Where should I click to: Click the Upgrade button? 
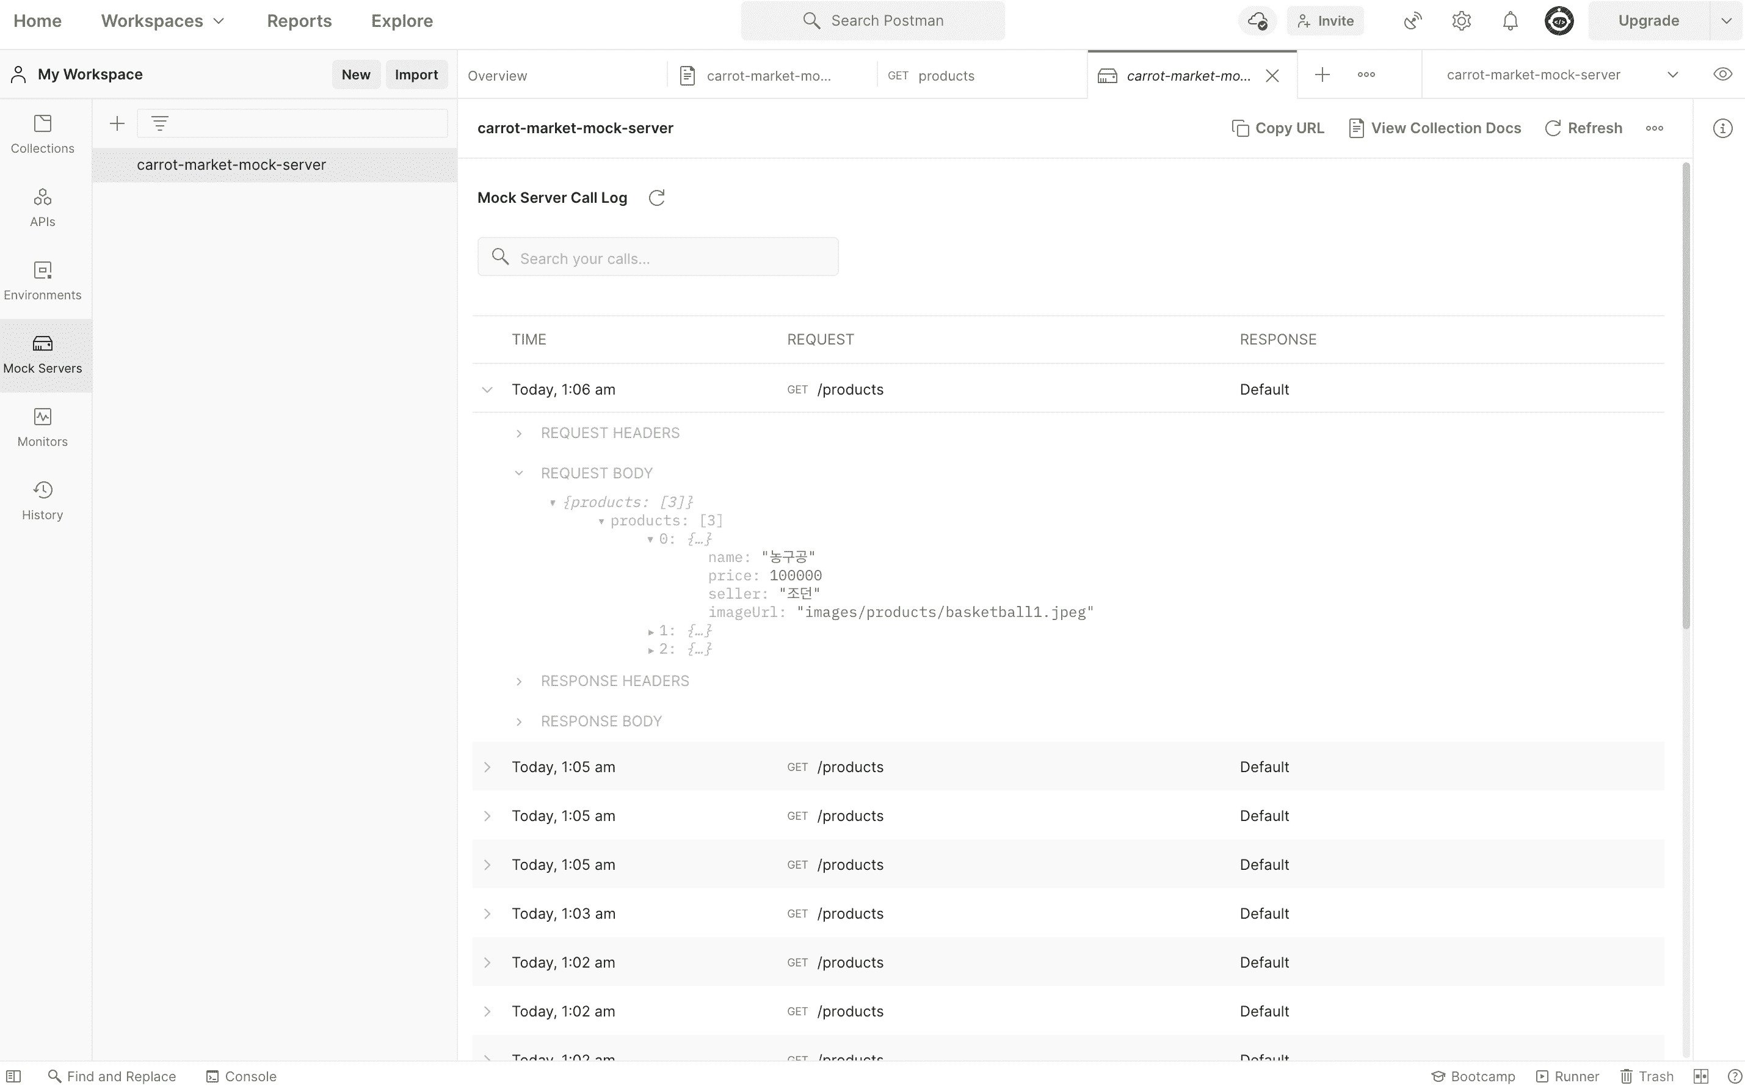pos(1649,21)
